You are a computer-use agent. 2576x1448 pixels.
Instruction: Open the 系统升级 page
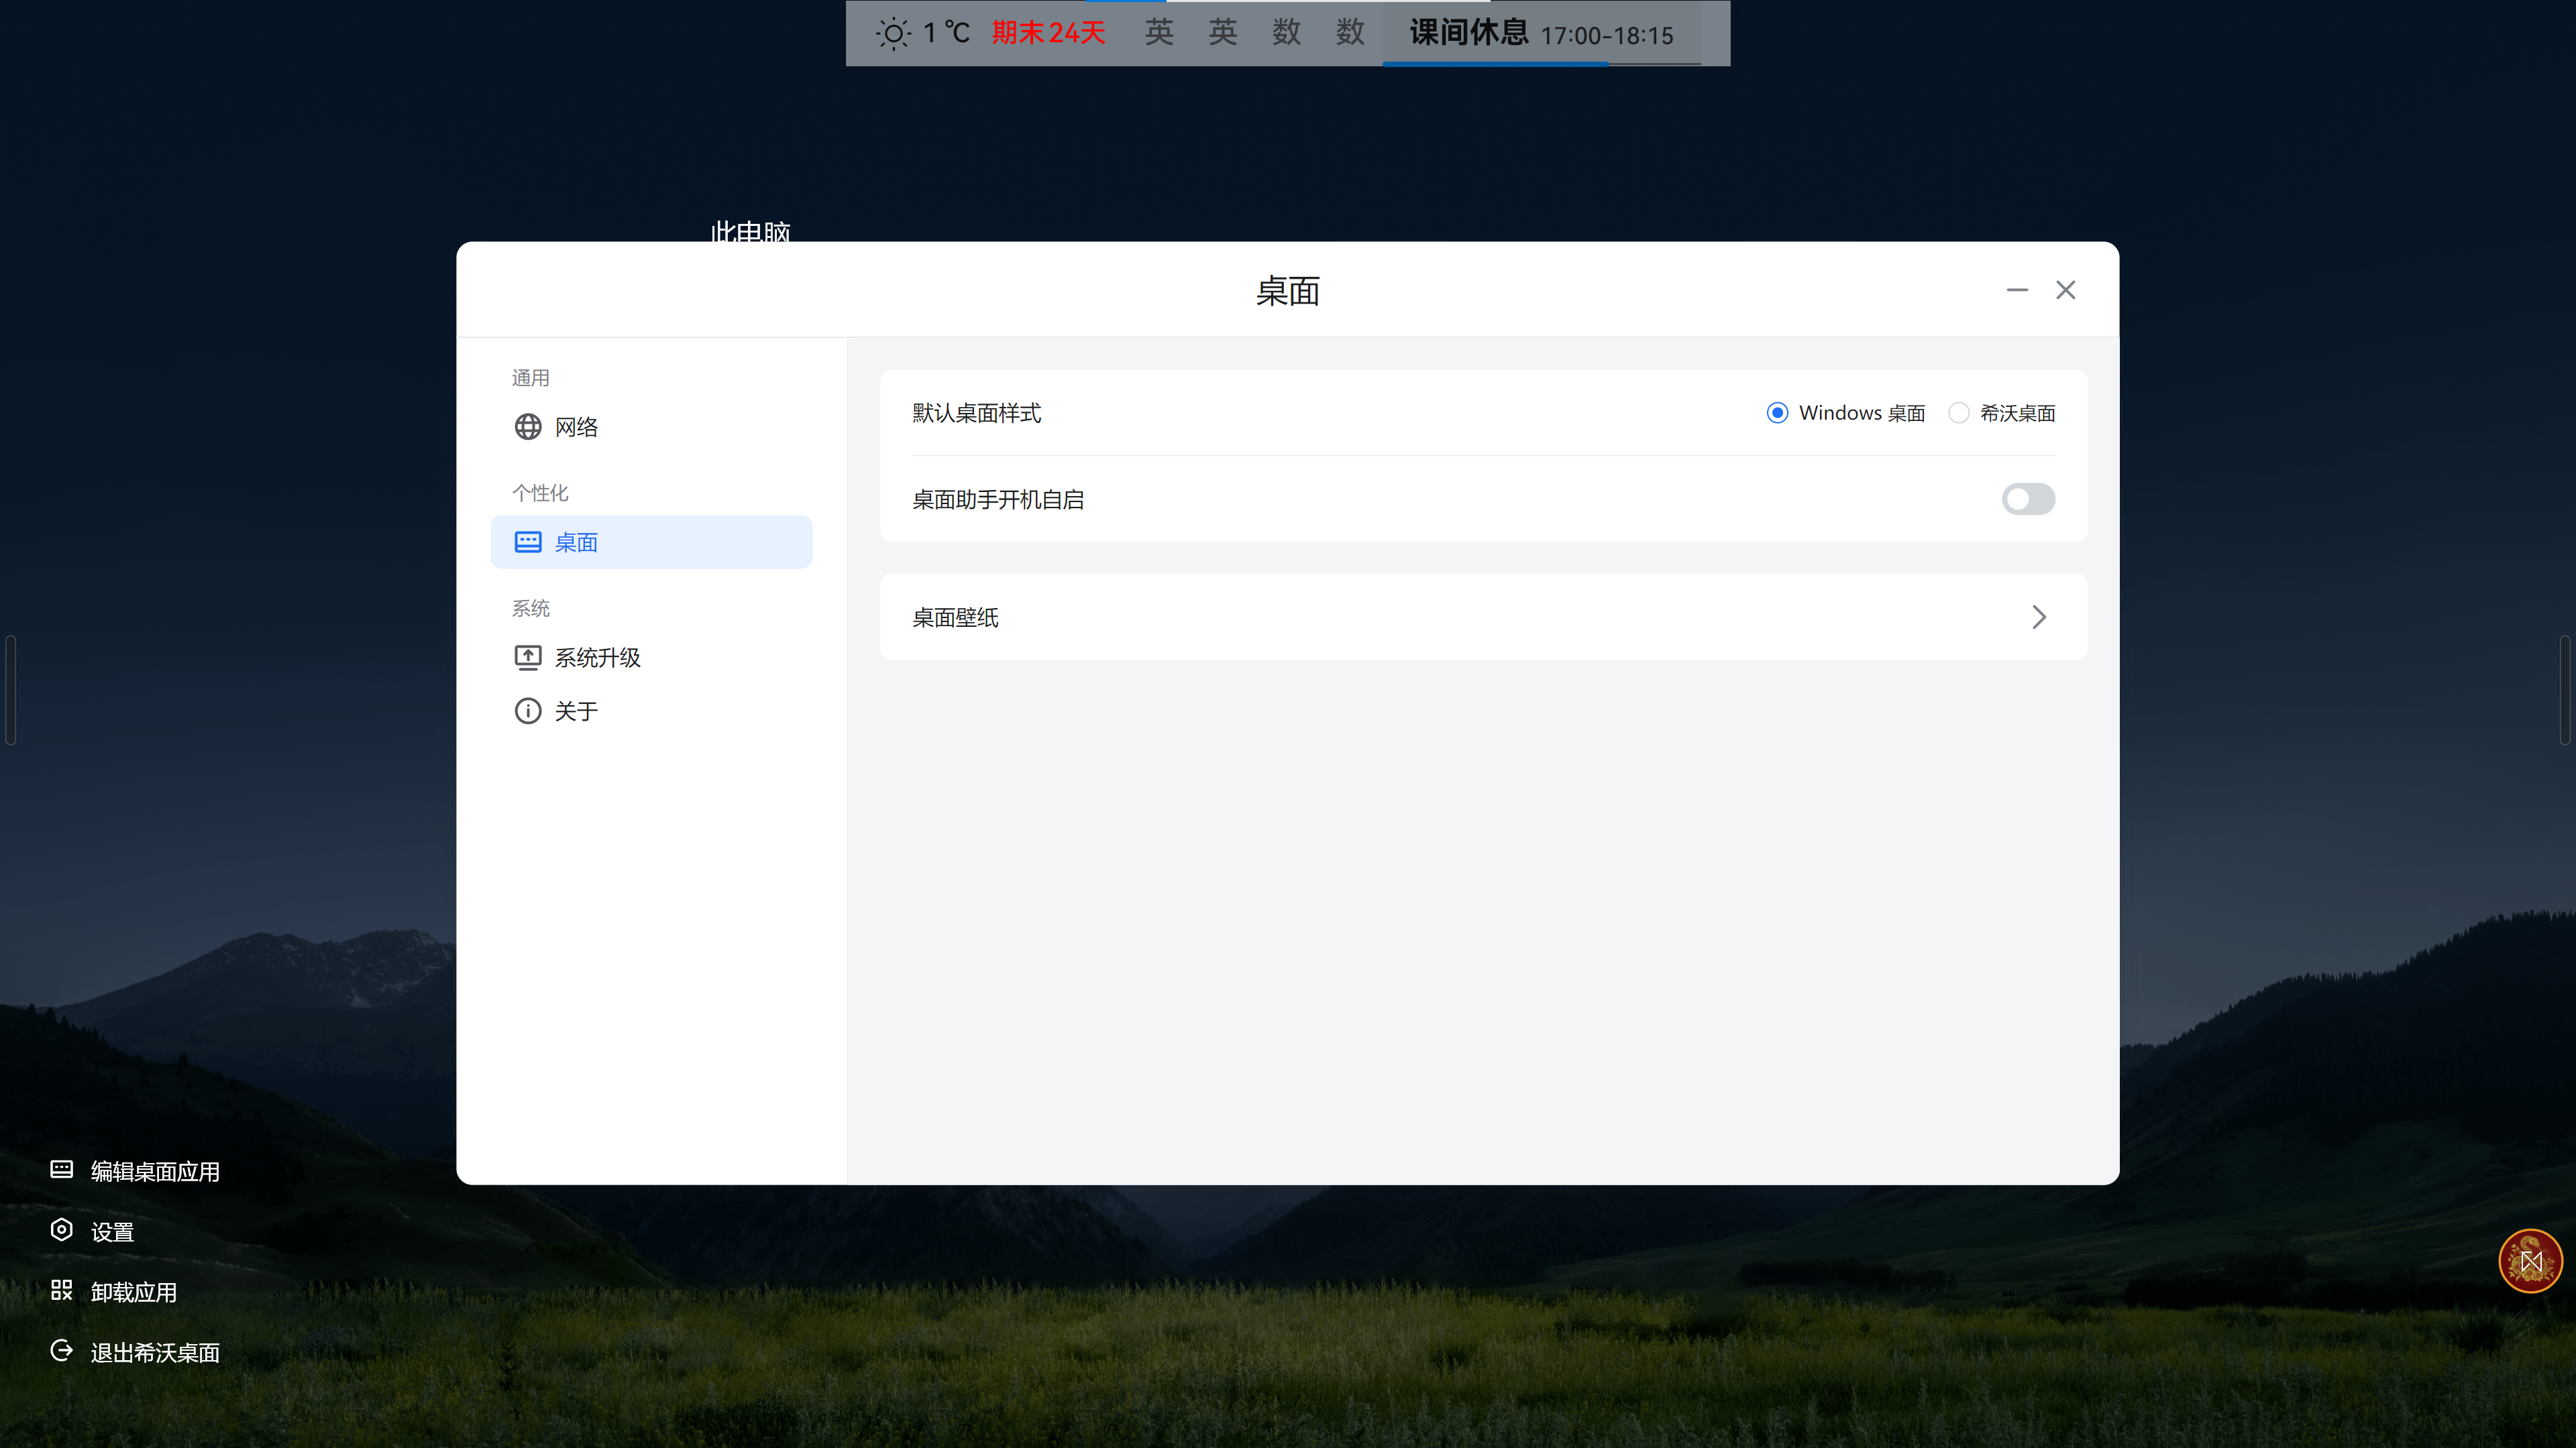pos(651,658)
